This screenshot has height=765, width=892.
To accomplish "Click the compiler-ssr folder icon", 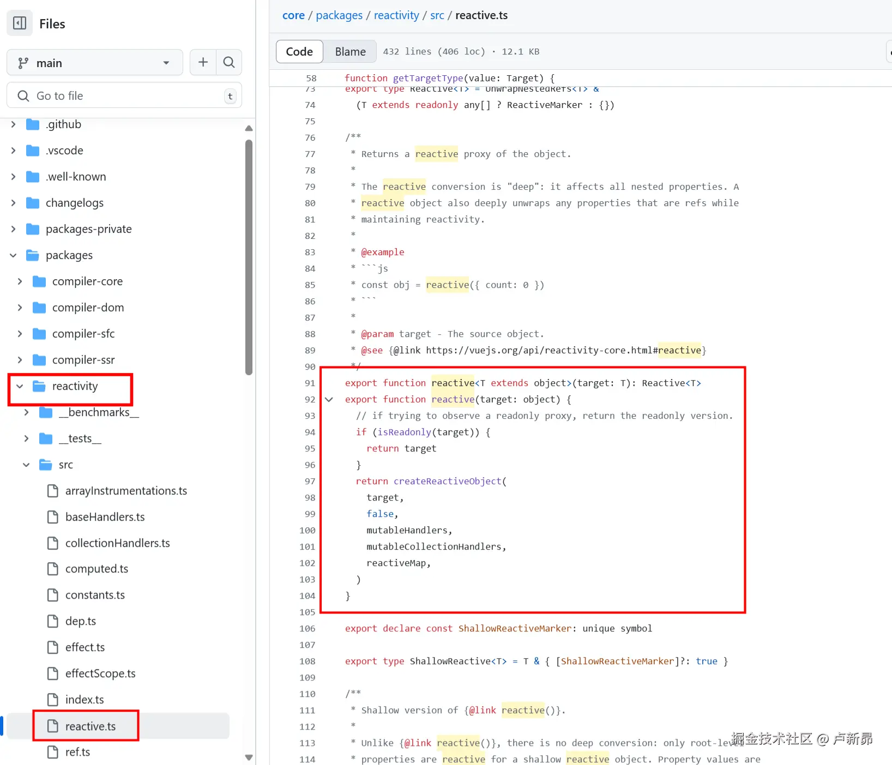I will 39,360.
